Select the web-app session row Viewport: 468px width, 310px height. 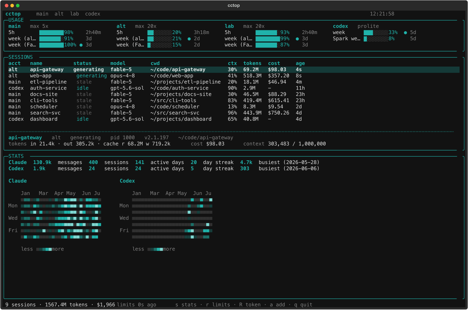[x=234, y=76]
